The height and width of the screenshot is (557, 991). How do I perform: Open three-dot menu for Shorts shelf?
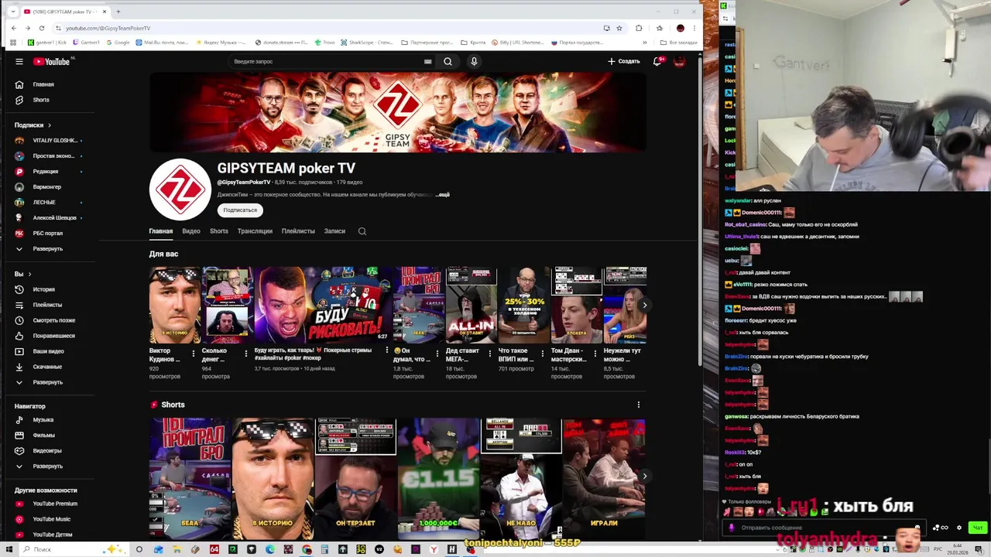(639, 405)
